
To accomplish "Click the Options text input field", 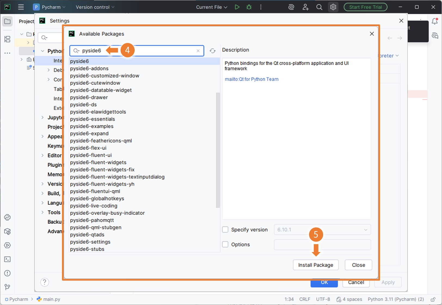I will (x=322, y=244).
